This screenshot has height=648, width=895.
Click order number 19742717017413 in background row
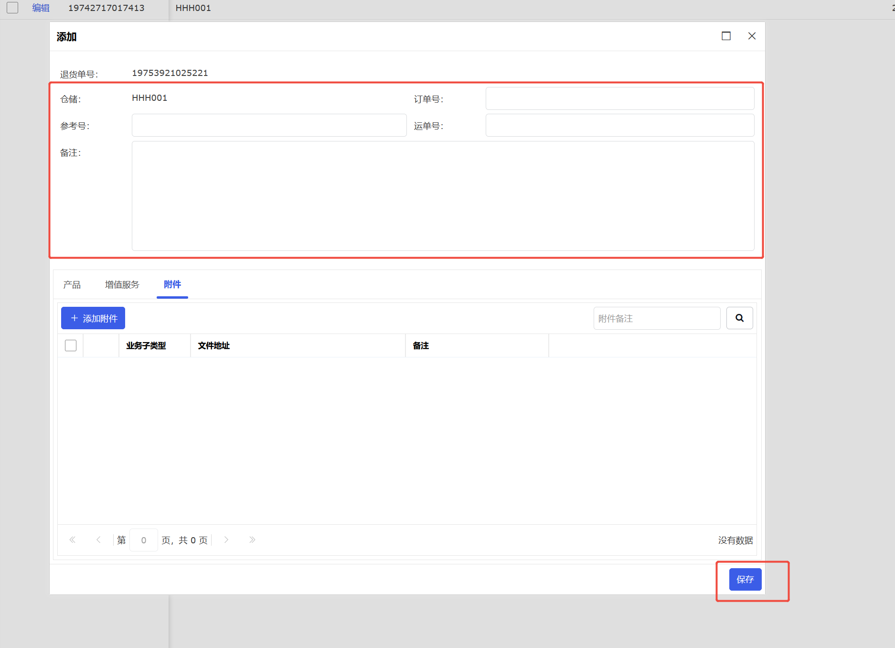click(107, 8)
